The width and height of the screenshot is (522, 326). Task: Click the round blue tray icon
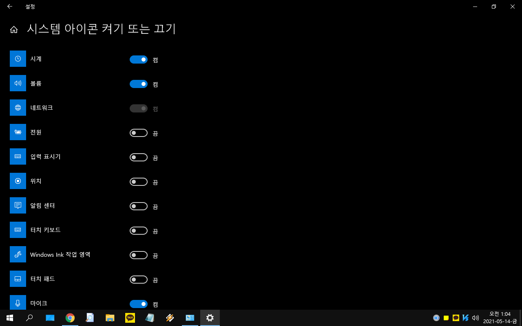coord(436,318)
